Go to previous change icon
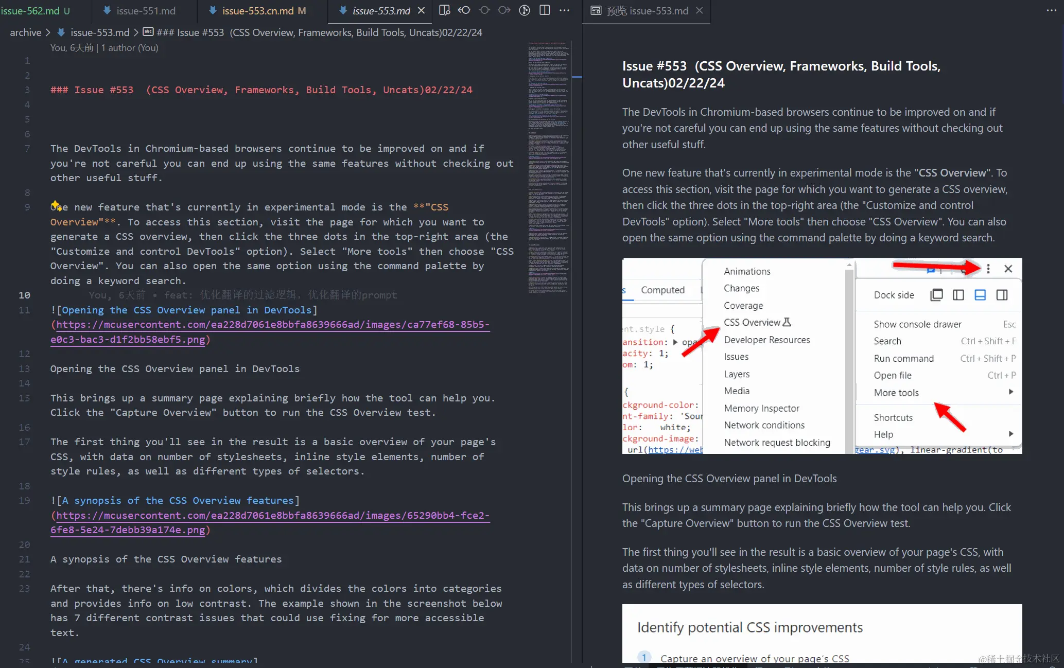The image size is (1064, 668). point(464,10)
